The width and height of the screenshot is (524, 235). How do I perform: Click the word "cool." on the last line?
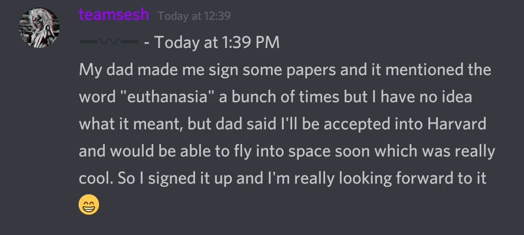[x=97, y=178]
